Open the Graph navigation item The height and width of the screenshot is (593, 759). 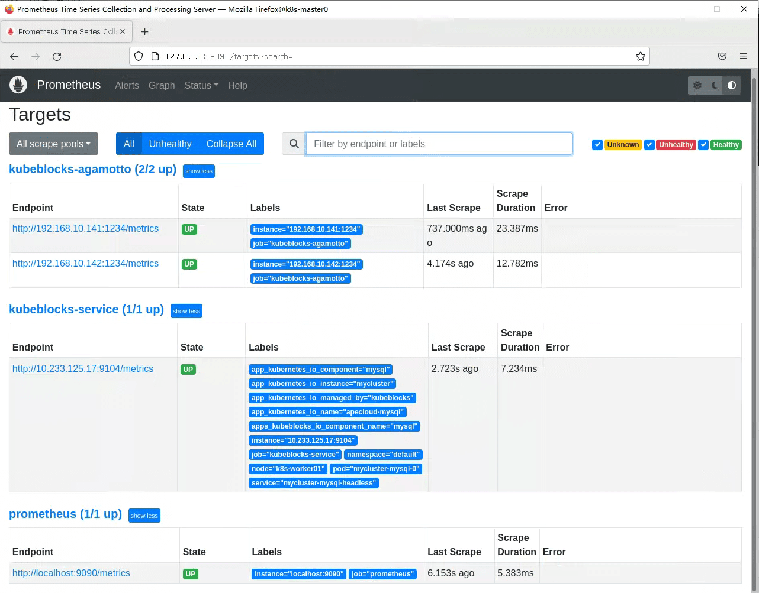coord(162,85)
